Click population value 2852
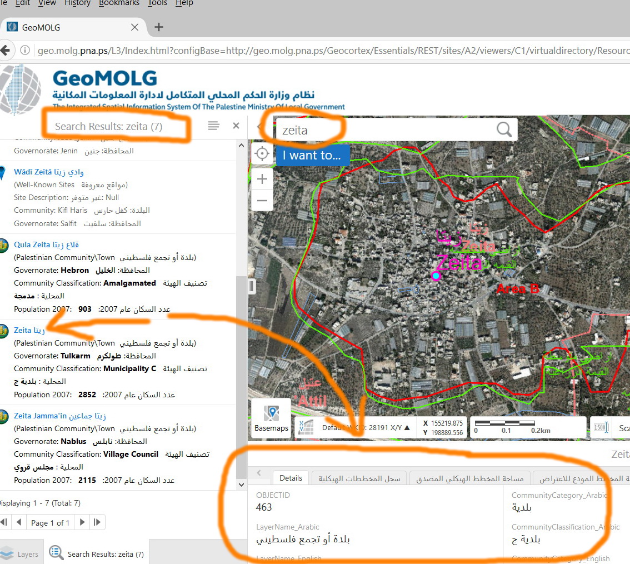Viewport: 630px width, 564px height. coord(87,395)
